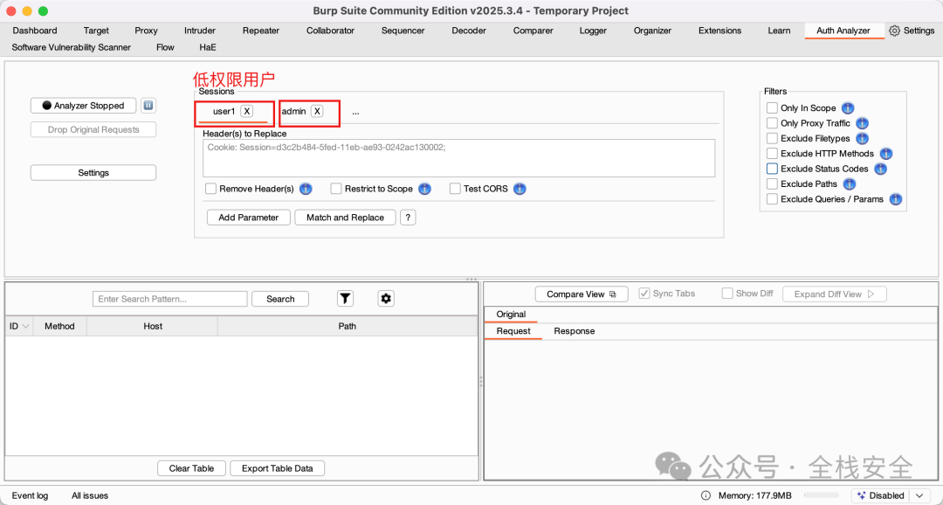This screenshot has height=505, width=943.
Task: Enable Only In Scope filter
Action: coord(772,108)
